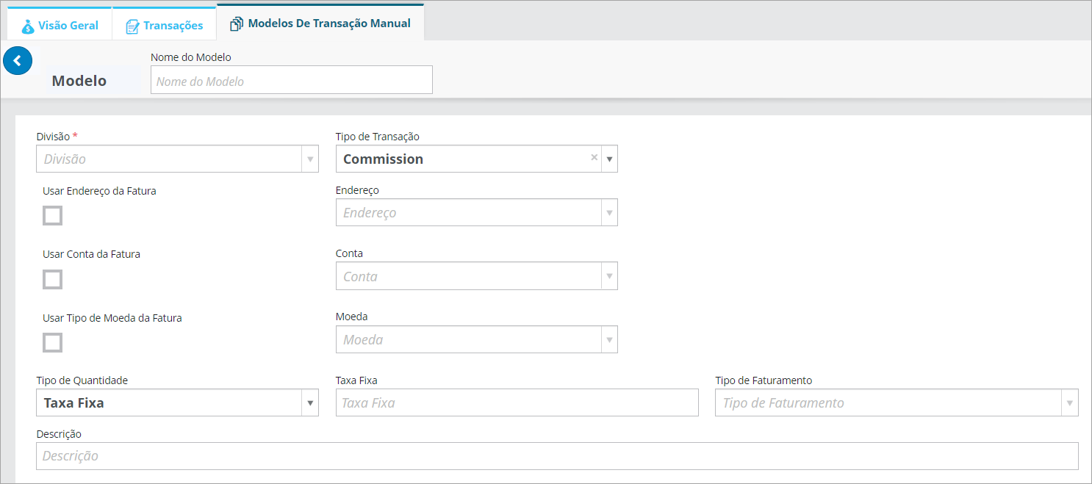Expand the Tipo de Quantidade dropdown arrow
The width and height of the screenshot is (1092, 484).
coord(310,402)
